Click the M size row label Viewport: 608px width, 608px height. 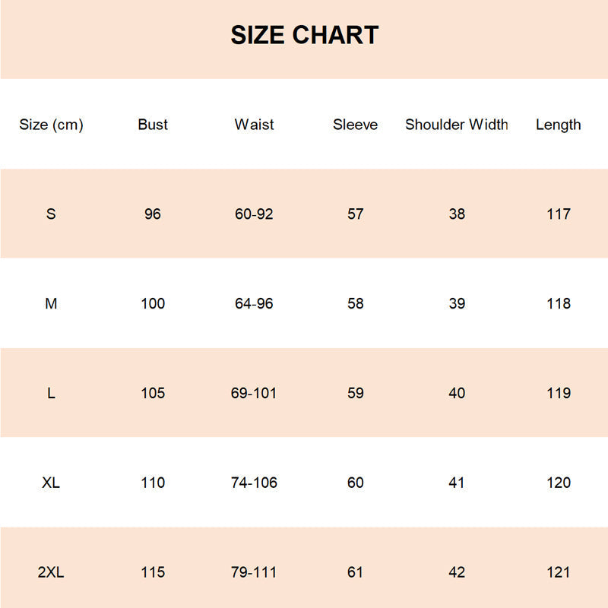[x=51, y=304]
